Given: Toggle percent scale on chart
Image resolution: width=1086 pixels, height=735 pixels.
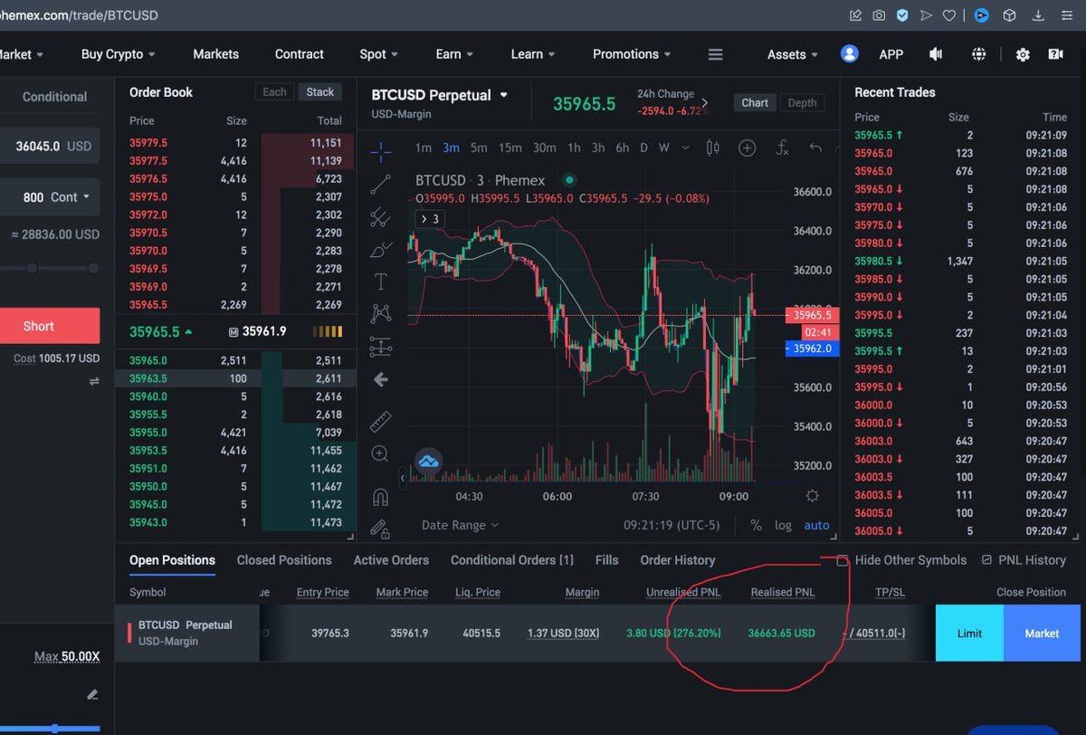Looking at the screenshot, I should tap(756, 525).
